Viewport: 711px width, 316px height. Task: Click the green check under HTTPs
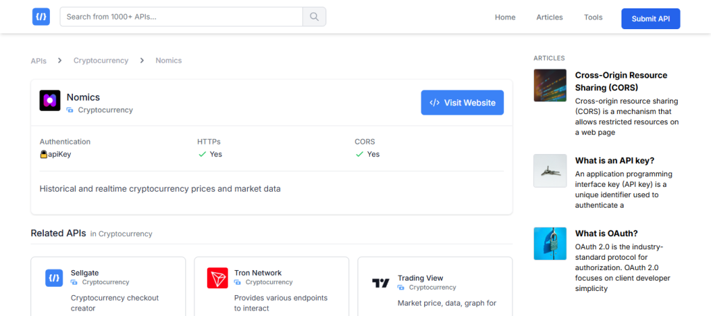pos(202,154)
